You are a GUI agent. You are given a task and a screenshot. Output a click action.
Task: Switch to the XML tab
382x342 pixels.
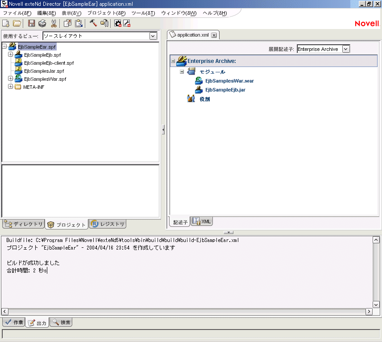[x=202, y=221]
